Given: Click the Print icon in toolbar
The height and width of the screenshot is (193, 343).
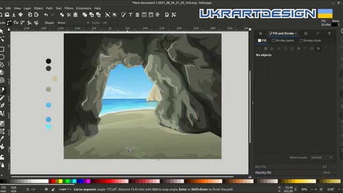Looking at the screenshot, I should 20,14.
